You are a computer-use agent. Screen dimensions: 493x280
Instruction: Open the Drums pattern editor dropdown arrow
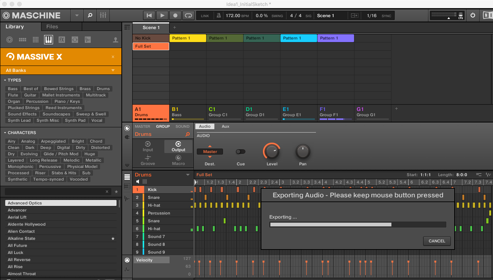tap(188, 175)
